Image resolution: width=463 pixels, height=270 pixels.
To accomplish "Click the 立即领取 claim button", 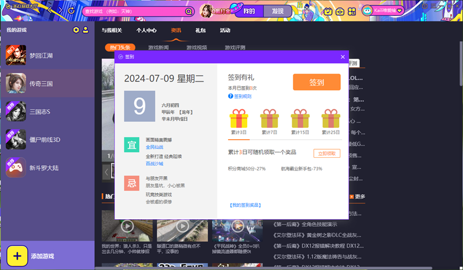I will click(326, 153).
